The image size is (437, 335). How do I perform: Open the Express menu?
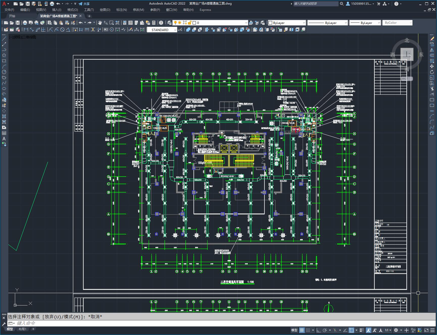[205, 10]
